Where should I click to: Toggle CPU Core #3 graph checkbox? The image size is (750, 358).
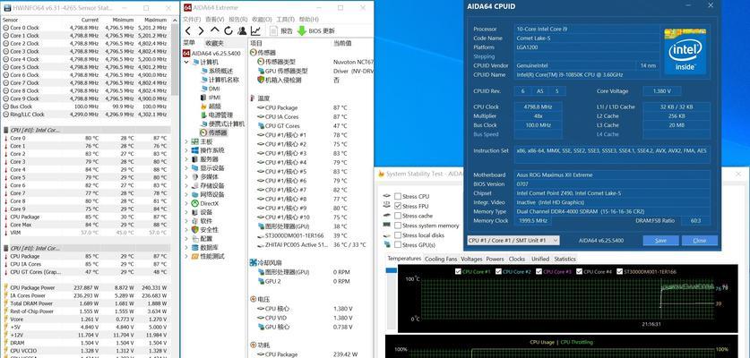(539, 271)
